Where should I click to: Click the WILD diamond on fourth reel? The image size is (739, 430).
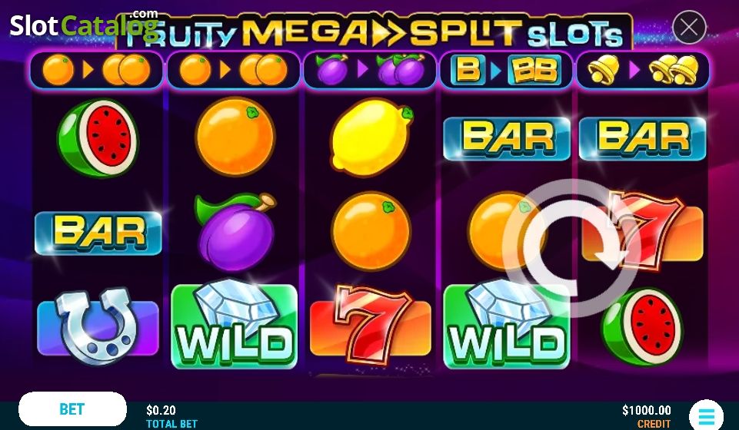coord(507,325)
